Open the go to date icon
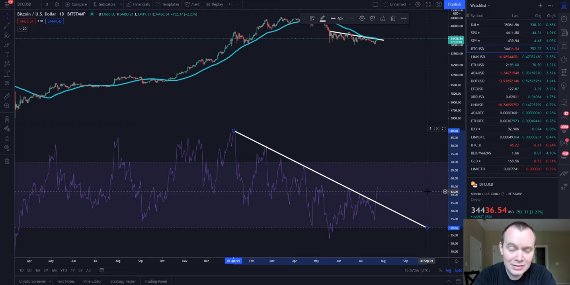 (102, 270)
